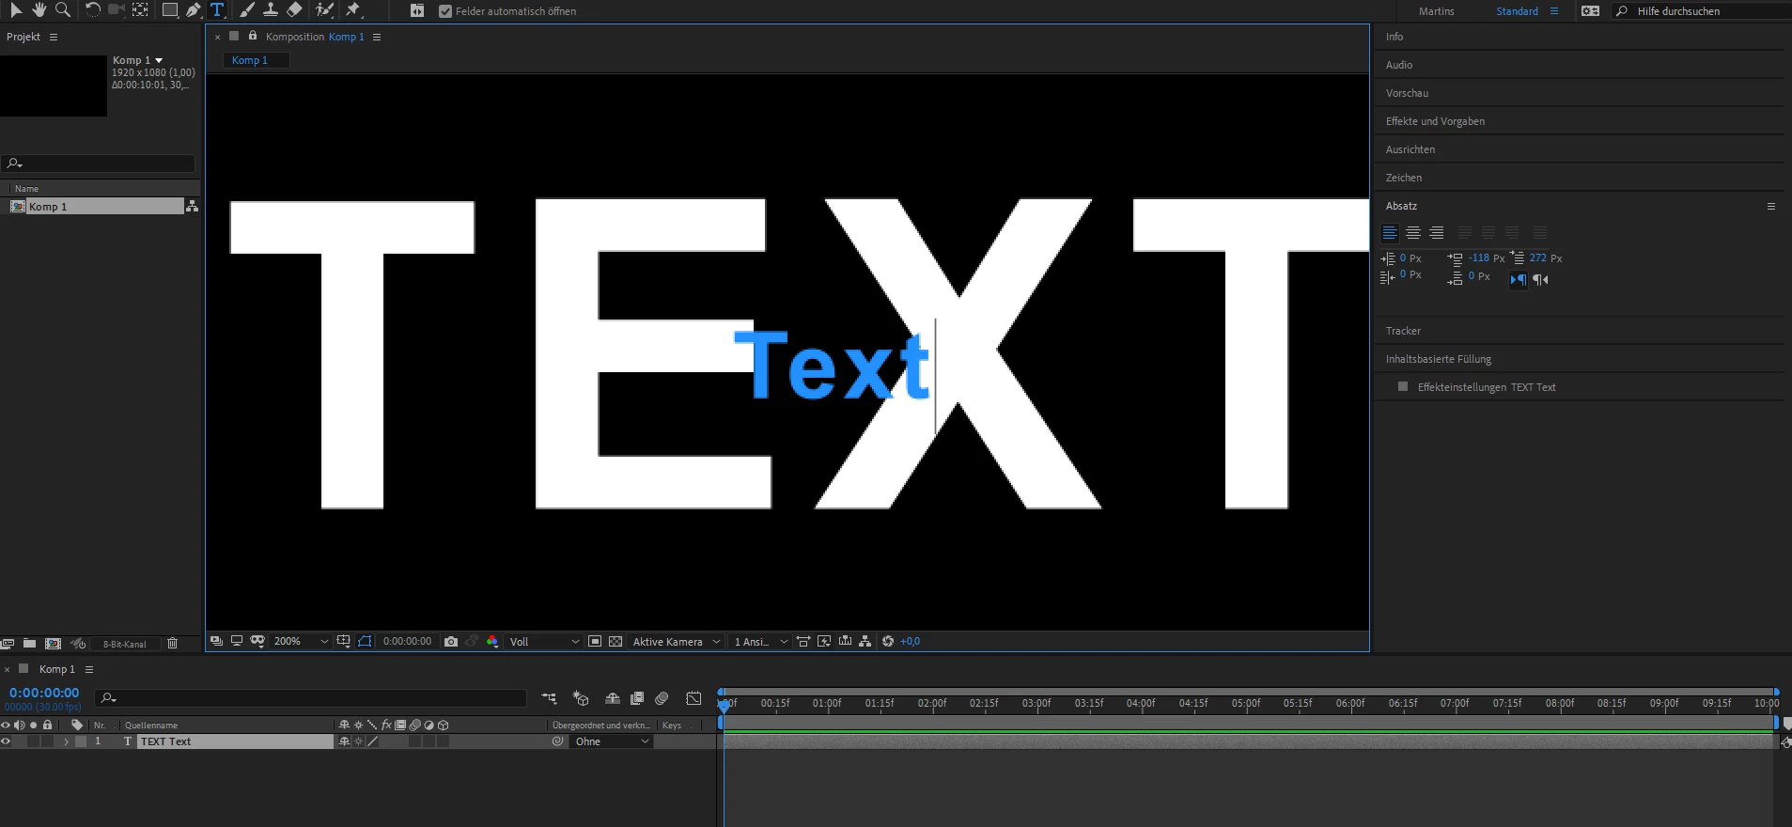Open the 1 Ansi.. view layout dropdown
Viewport: 1792px width, 827px height.
point(760,641)
